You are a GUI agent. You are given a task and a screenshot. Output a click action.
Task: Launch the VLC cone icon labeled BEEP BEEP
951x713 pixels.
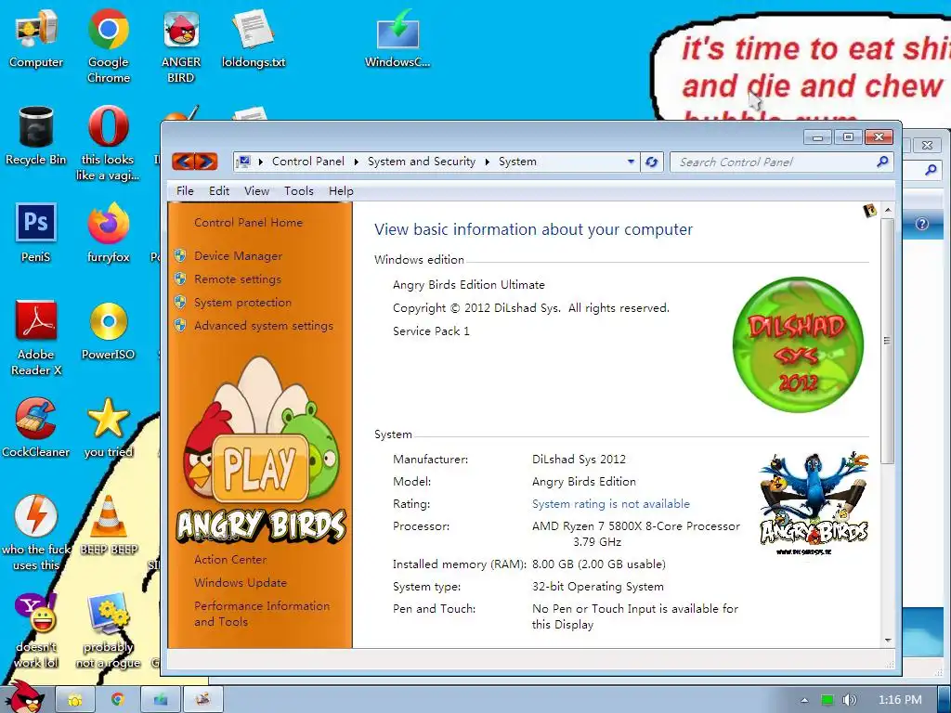pyautogui.click(x=108, y=525)
